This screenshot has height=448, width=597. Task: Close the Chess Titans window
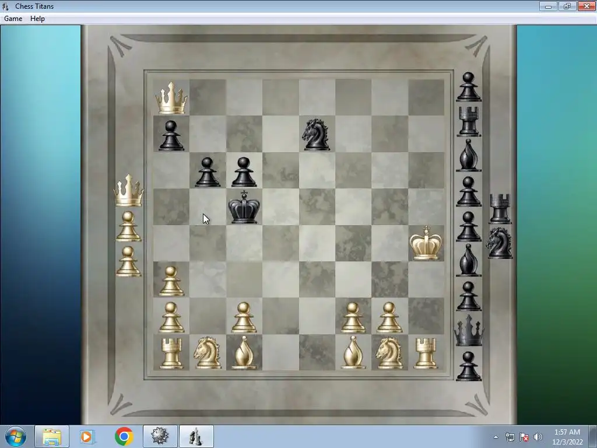click(587, 6)
